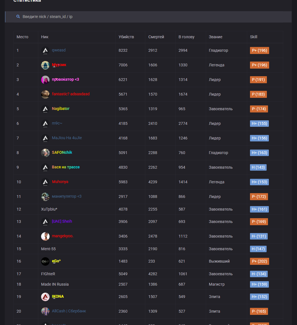This screenshot has width=297, height=325.
Task: Click the Убийств column header
Action: click(126, 37)
